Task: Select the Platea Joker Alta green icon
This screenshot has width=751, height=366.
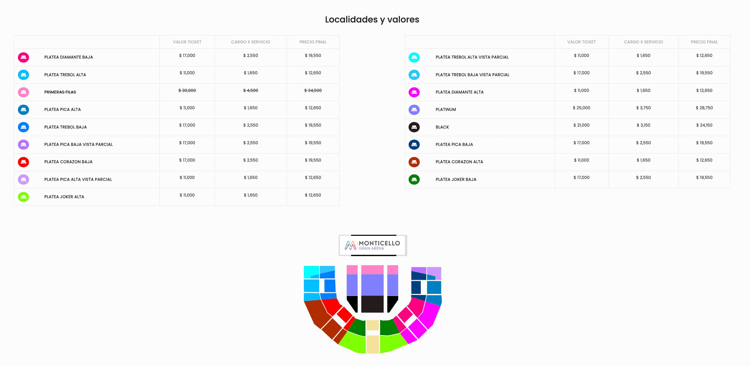Action: 23,197
